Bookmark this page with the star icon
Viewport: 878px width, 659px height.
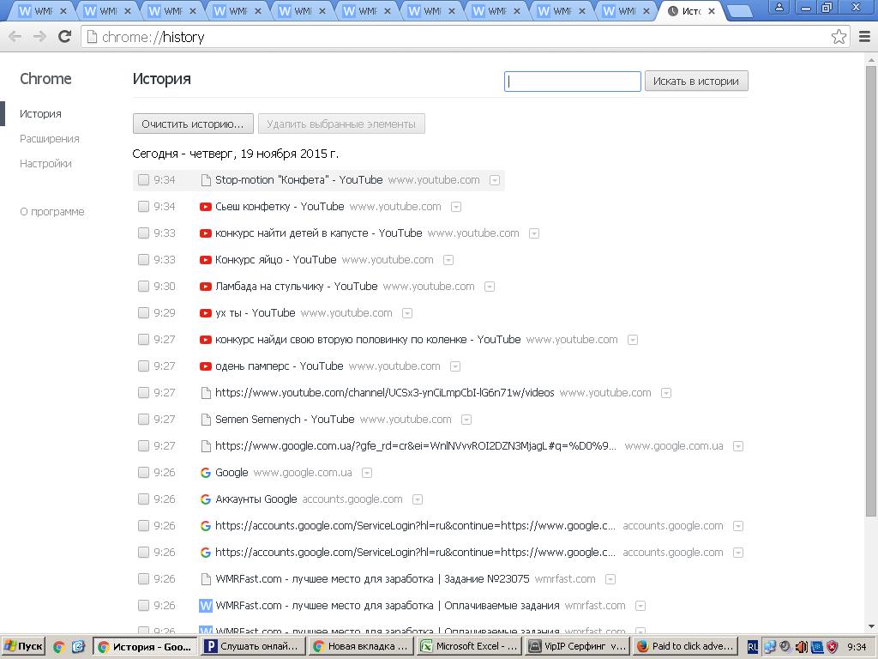coord(839,37)
